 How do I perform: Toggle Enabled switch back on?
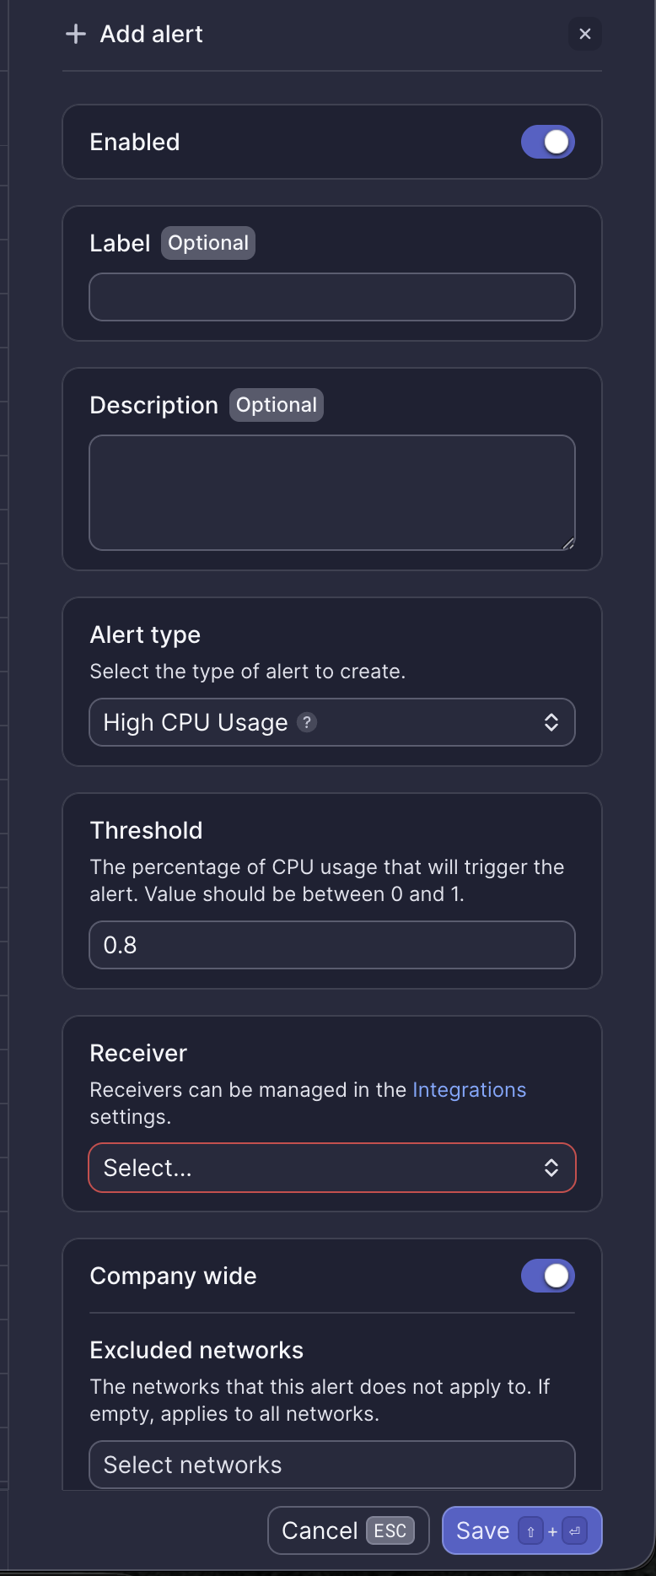tap(547, 142)
